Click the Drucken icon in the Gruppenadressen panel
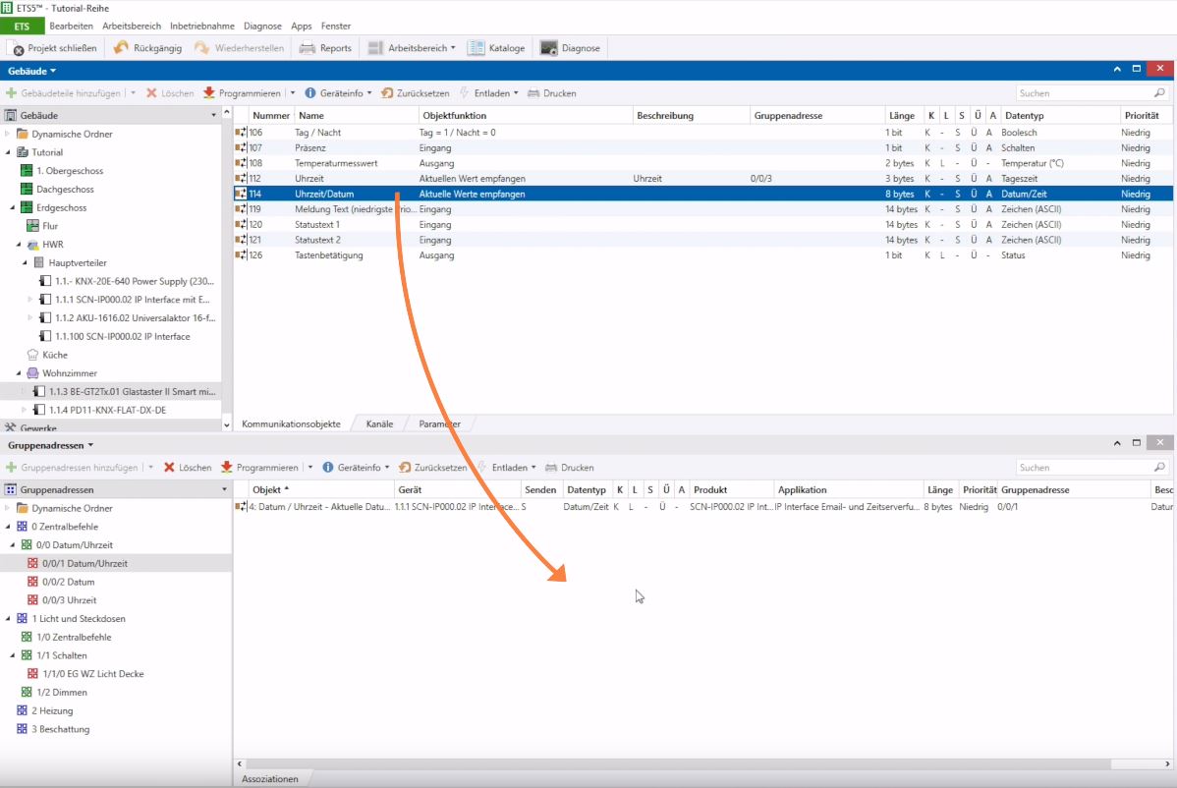 [x=551, y=468]
